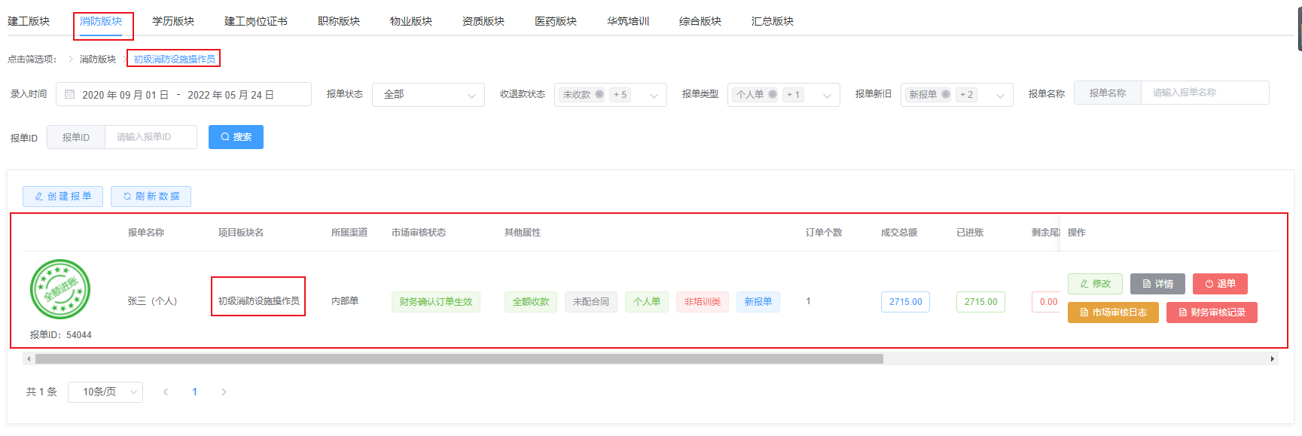This screenshot has width=1302, height=436.
Task: Go to the next page arrow
Action: pyautogui.click(x=224, y=392)
